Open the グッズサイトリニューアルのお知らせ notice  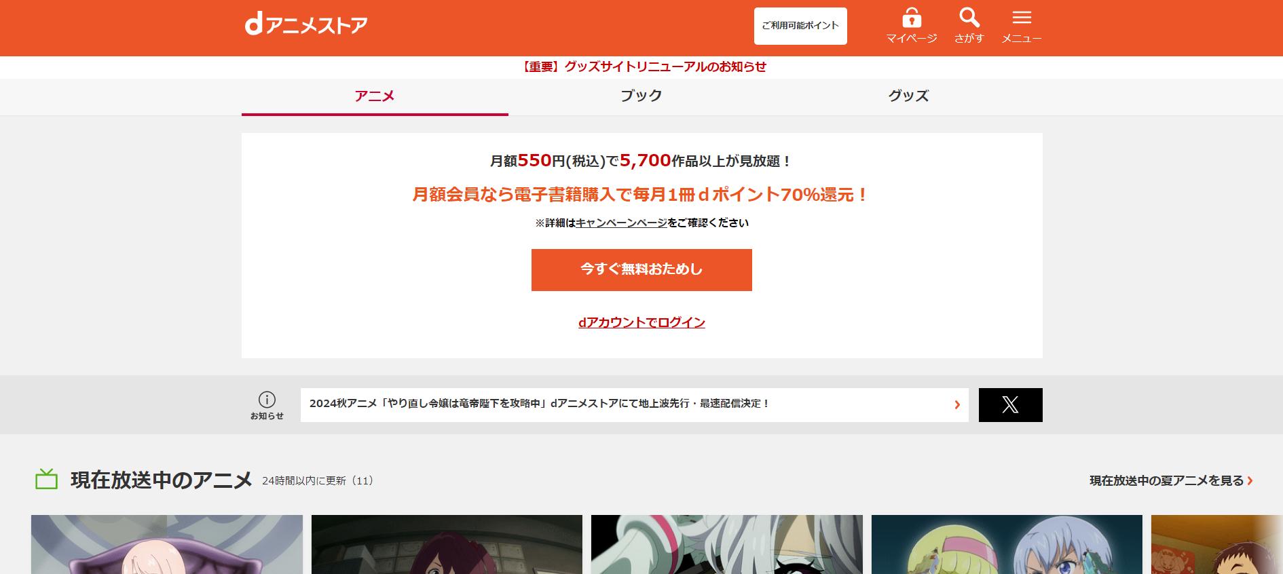643,66
